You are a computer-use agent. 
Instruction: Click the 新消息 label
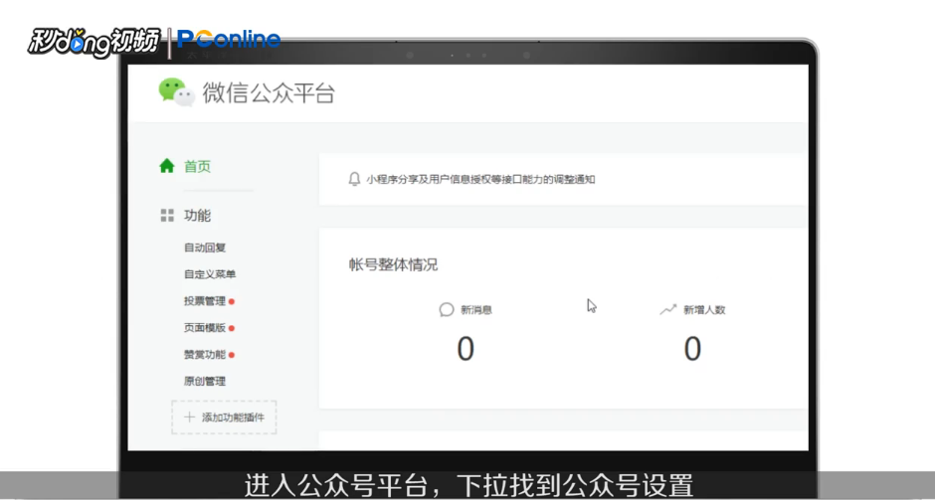pos(476,310)
